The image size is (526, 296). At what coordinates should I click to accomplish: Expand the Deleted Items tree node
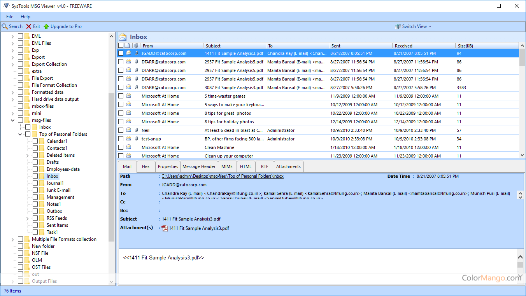[x=28, y=155]
